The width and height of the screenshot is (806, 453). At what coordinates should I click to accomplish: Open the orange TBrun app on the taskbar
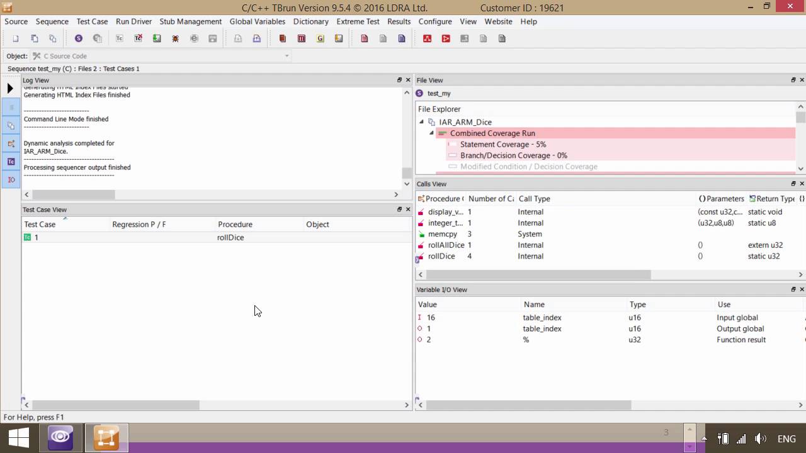coord(106,437)
